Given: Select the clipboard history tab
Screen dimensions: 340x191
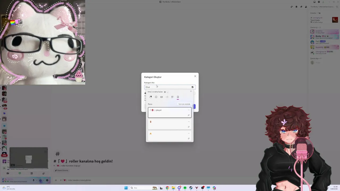Looking at the screenshot, I should pyautogui.click(x=178, y=97).
